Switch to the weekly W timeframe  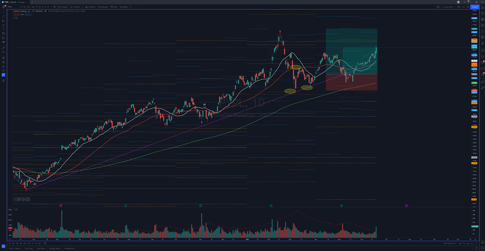45,7
